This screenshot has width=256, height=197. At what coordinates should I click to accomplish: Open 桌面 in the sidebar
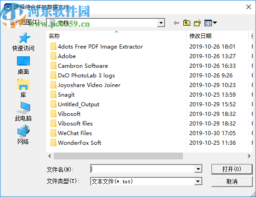click(x=23, y=66)
